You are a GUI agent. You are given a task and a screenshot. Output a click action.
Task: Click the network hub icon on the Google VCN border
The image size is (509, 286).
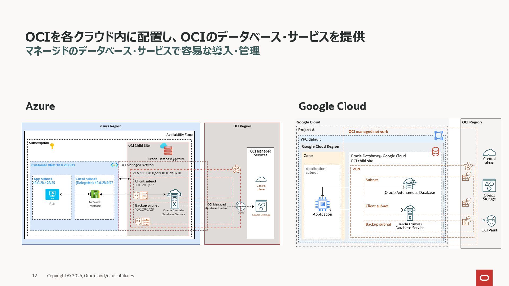click(x=468, y=166)
